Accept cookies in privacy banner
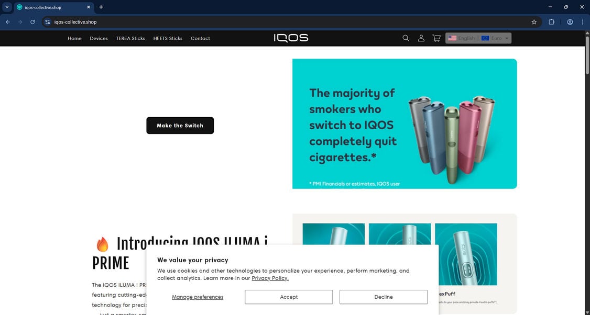 coord(289,297)
